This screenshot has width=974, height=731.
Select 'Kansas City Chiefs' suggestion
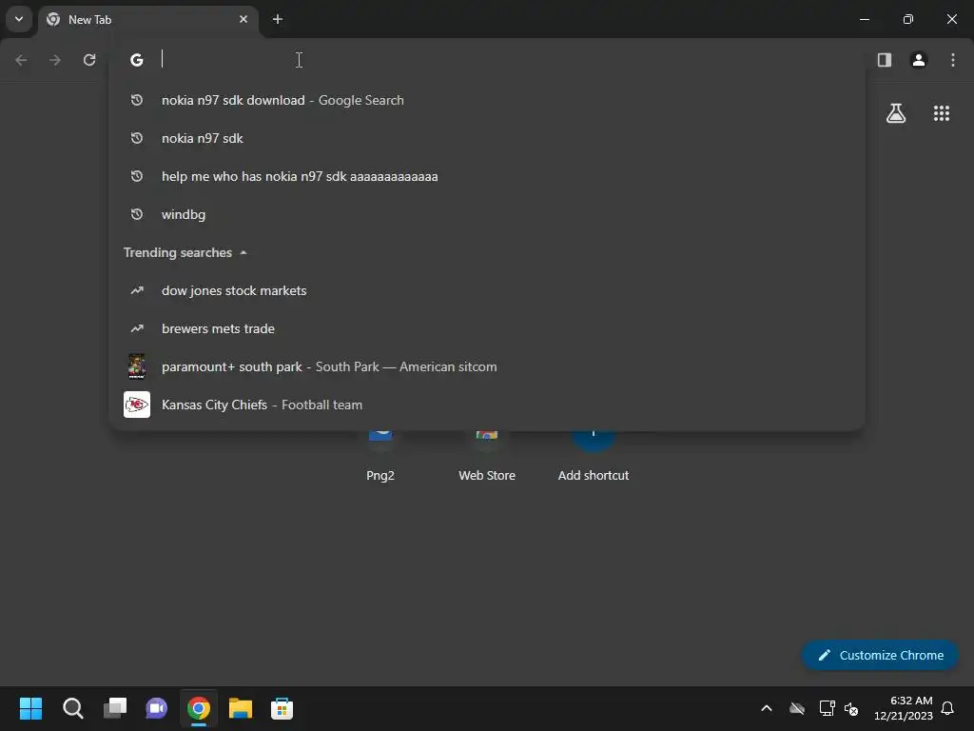(x=487, y=405)
